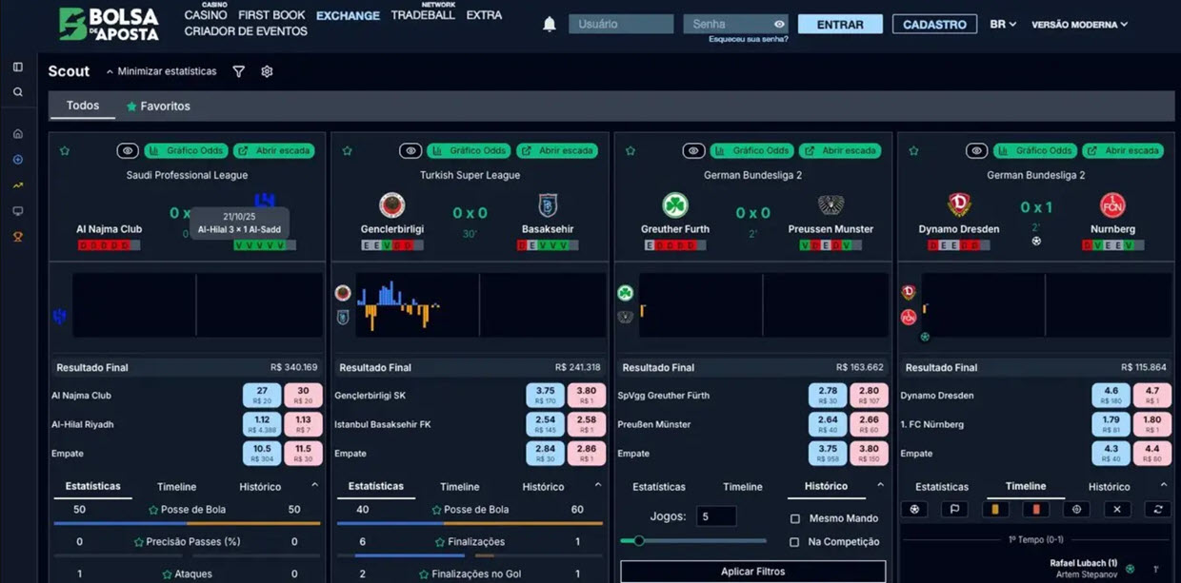
Task: Click Abrir escada on Dynamo Dresden card
Action: tap(1122, 151)
